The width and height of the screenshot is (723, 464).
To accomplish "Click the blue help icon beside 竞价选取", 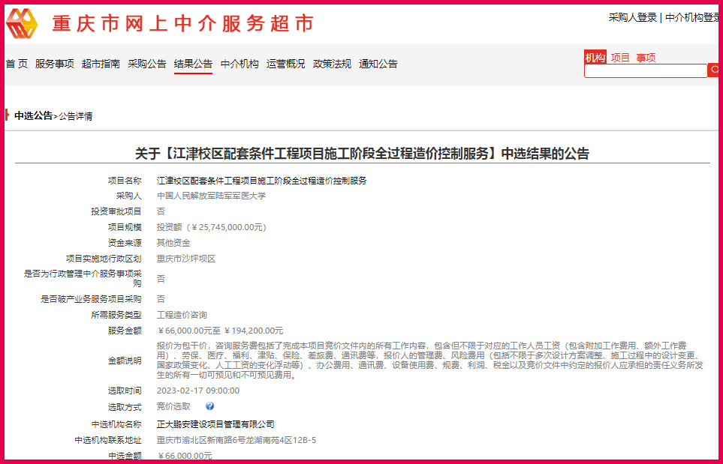I will click(209, 406).
